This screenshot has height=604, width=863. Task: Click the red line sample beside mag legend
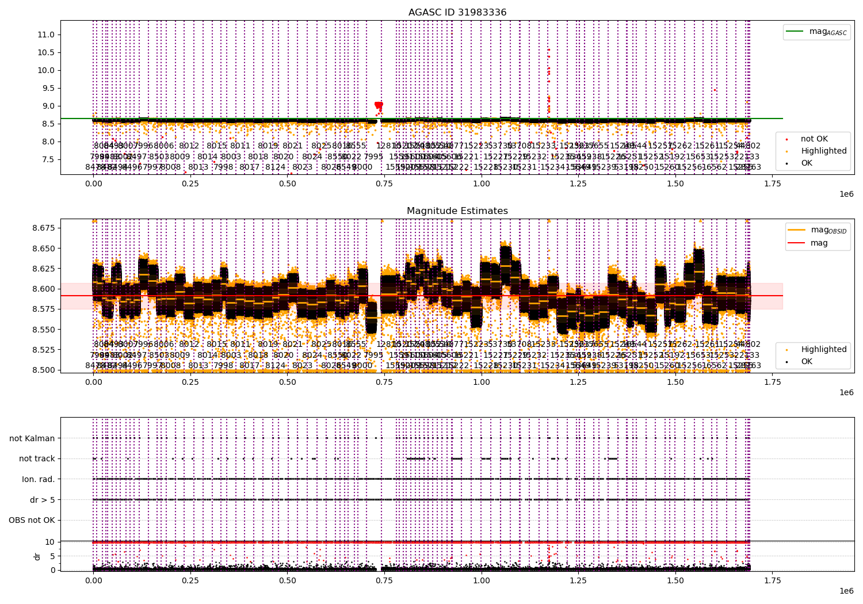(797, 243)
